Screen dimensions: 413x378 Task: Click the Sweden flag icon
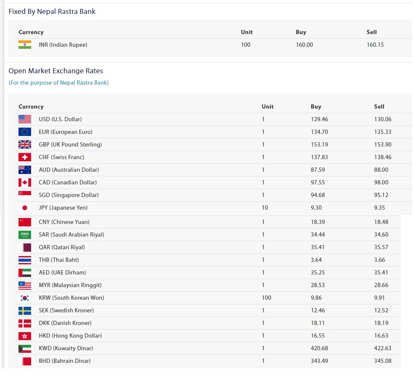25,311
